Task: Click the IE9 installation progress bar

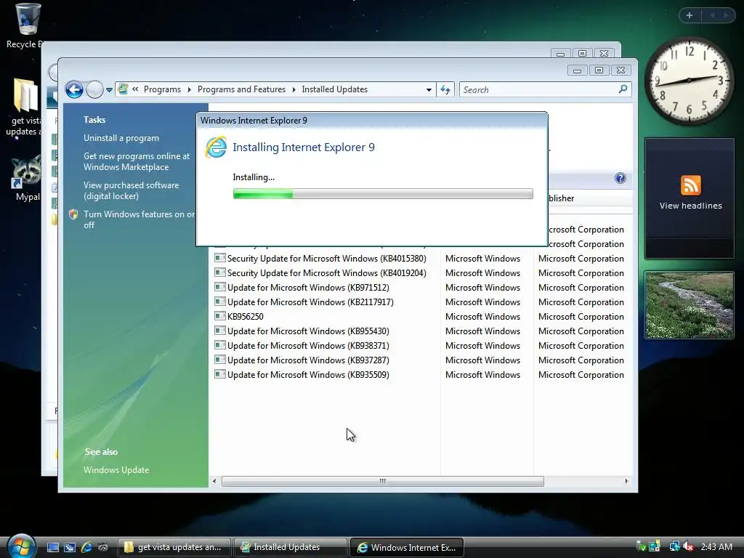Action: [x=383, y=193]
